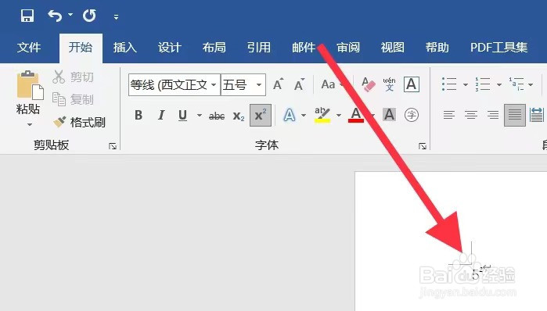
Task: Open the 文件 menu
Action: [x=29, y=48]
